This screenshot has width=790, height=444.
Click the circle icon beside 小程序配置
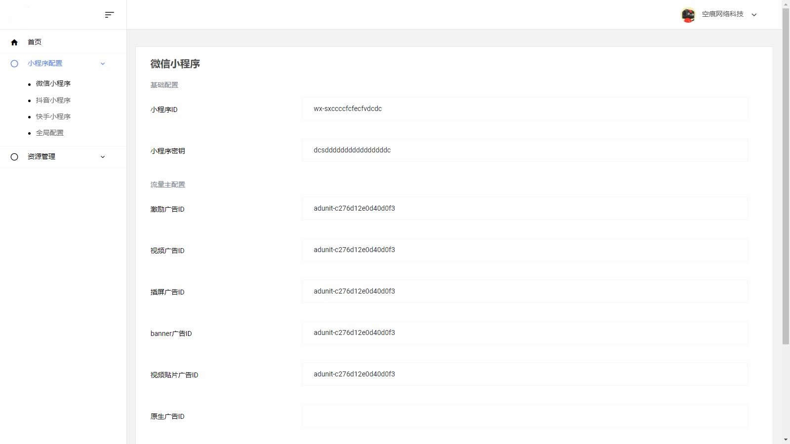point(14,64)
